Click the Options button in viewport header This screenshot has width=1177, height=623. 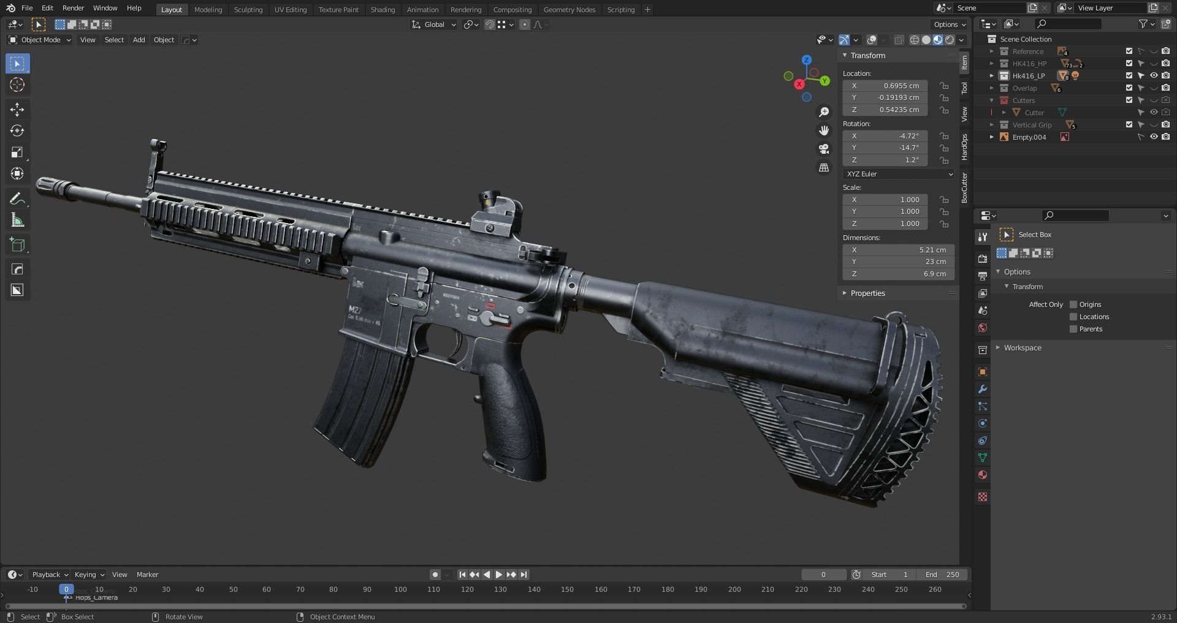[x=949, y=25]
